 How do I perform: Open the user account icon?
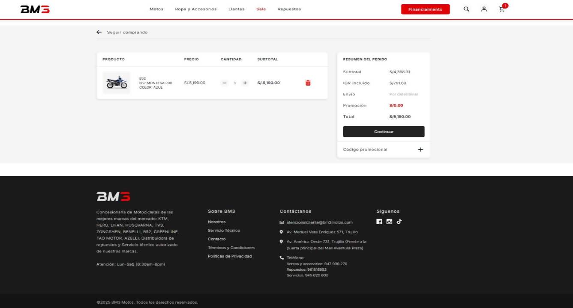coord(484,9)
